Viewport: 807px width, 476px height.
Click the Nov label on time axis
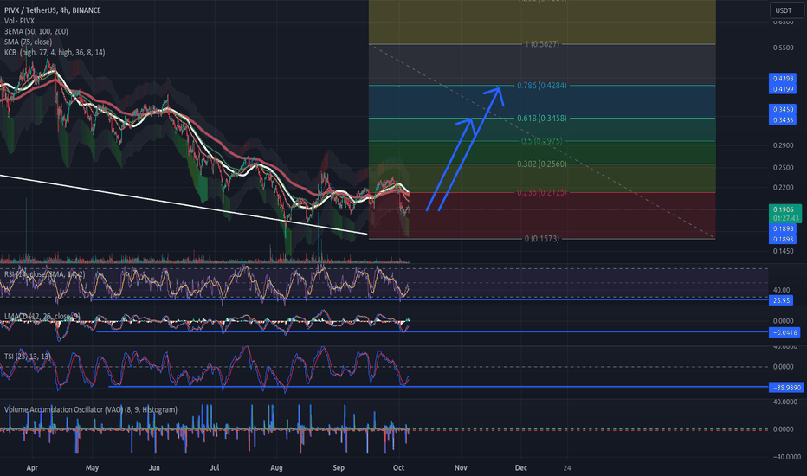coord(461,467)
